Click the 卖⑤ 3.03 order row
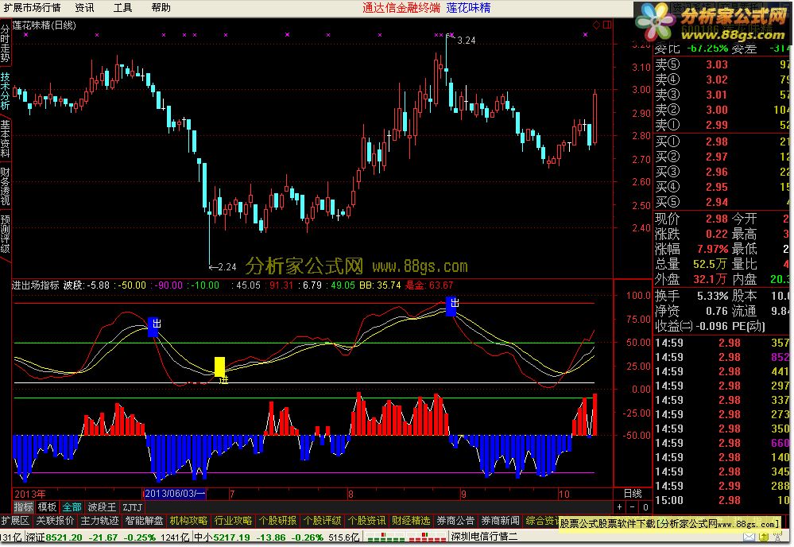Image resolution: width=794 pixels, height=547 pixels. pos(722,64)
